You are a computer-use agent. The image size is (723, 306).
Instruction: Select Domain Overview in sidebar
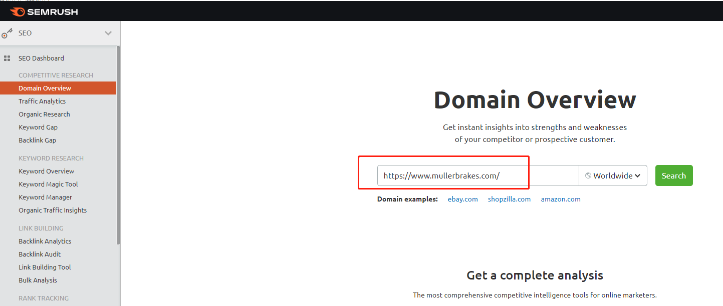[x=58, y=88]
